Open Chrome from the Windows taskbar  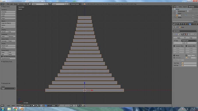pyautogui.click(x=15, y=109)
